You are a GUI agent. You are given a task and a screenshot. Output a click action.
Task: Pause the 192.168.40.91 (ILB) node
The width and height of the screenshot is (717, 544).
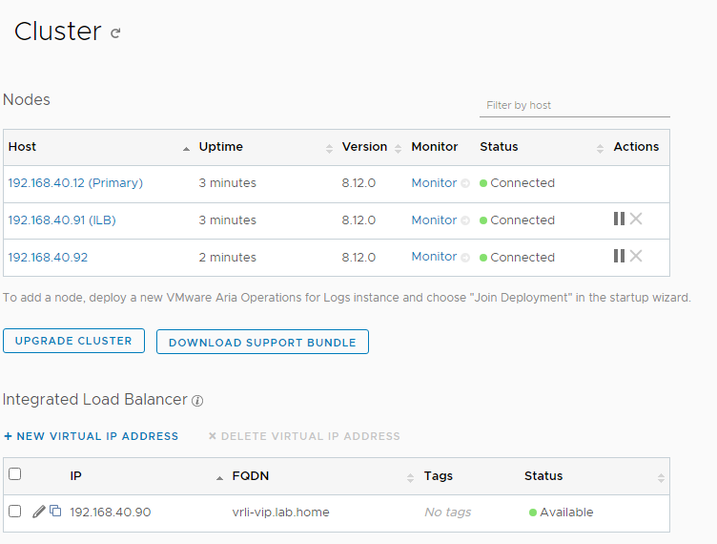(619, 219)
